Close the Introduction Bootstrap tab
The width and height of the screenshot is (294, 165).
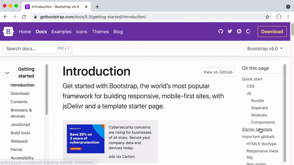[86, 7]
